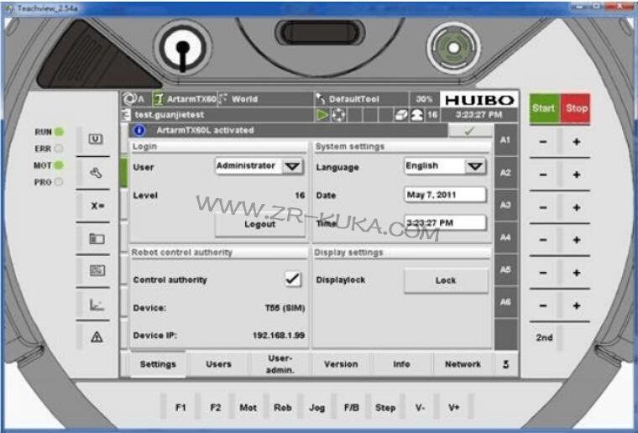Click the Date field showing May 7, 2011
This screenshot has height=433, width=638.
click(445, 195)
